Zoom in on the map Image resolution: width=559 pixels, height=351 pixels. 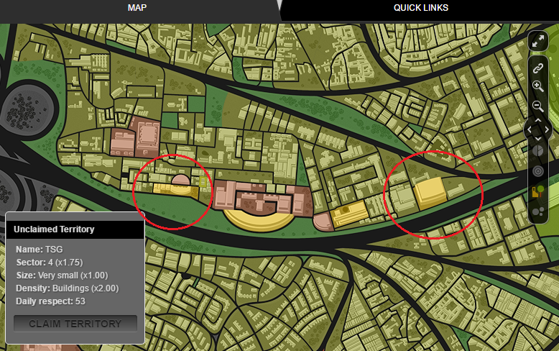(x=538, y=86)
